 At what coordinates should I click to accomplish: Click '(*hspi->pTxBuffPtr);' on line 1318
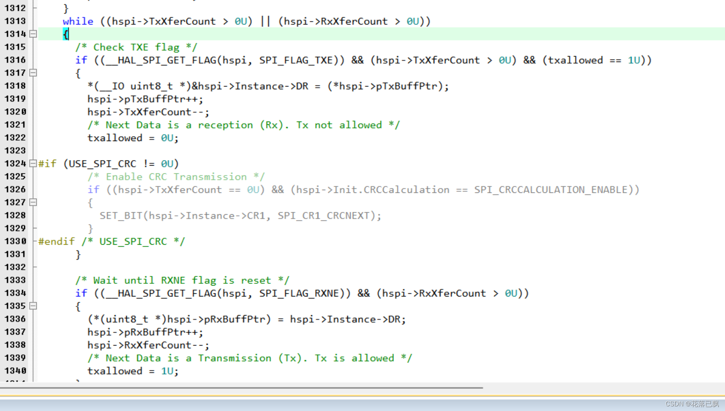click(388, 86)
